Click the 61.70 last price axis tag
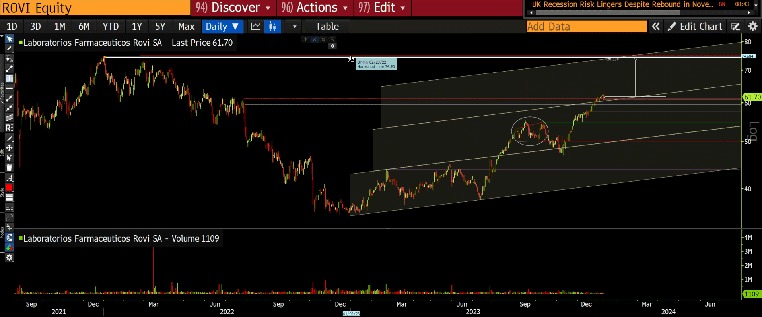 tap(752, 97)
